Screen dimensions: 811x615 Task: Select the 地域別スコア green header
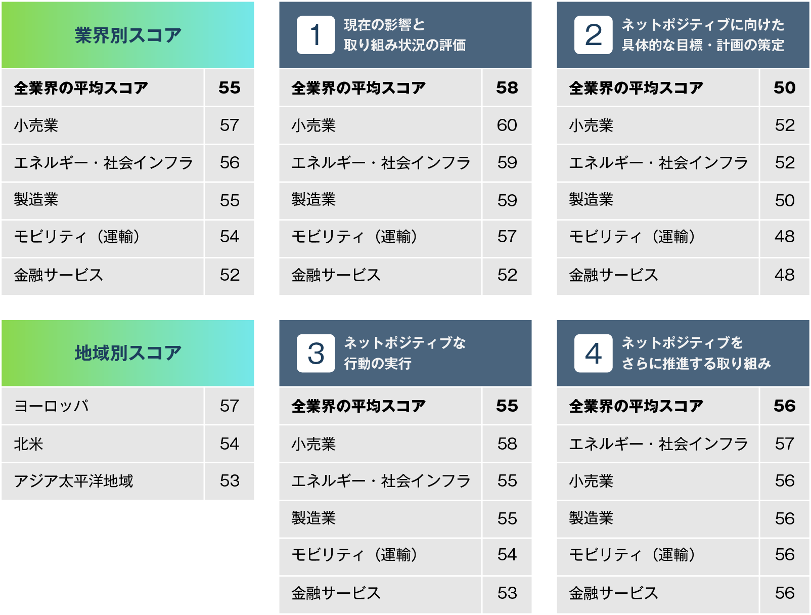[x=128, y=353]
